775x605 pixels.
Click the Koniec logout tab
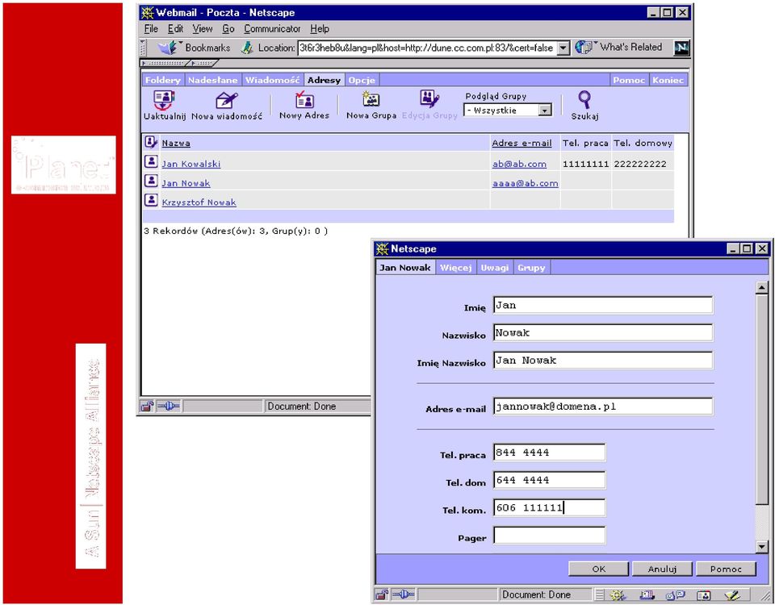pos(668,80)
